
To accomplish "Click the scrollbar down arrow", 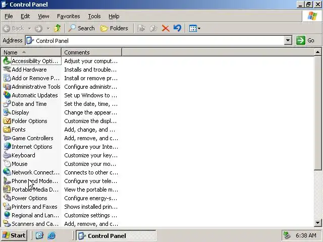I will coord(317,222).
